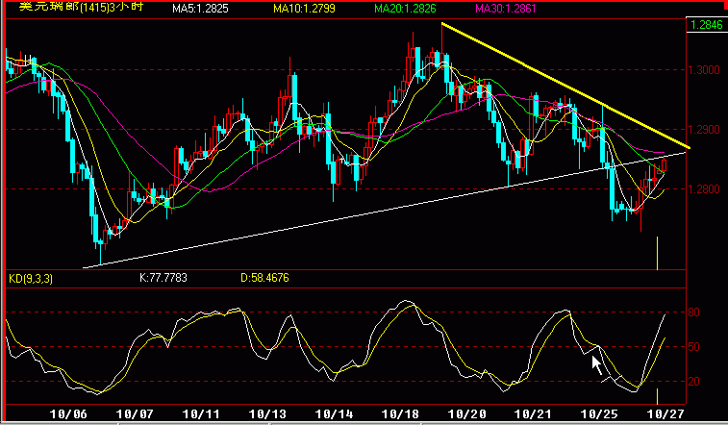Screen dimensions: 728x425
Task: Click the MA10:1.2799 indicator label
Action: click(304, 9)
